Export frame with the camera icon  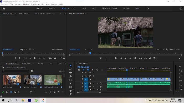[150, 58]
